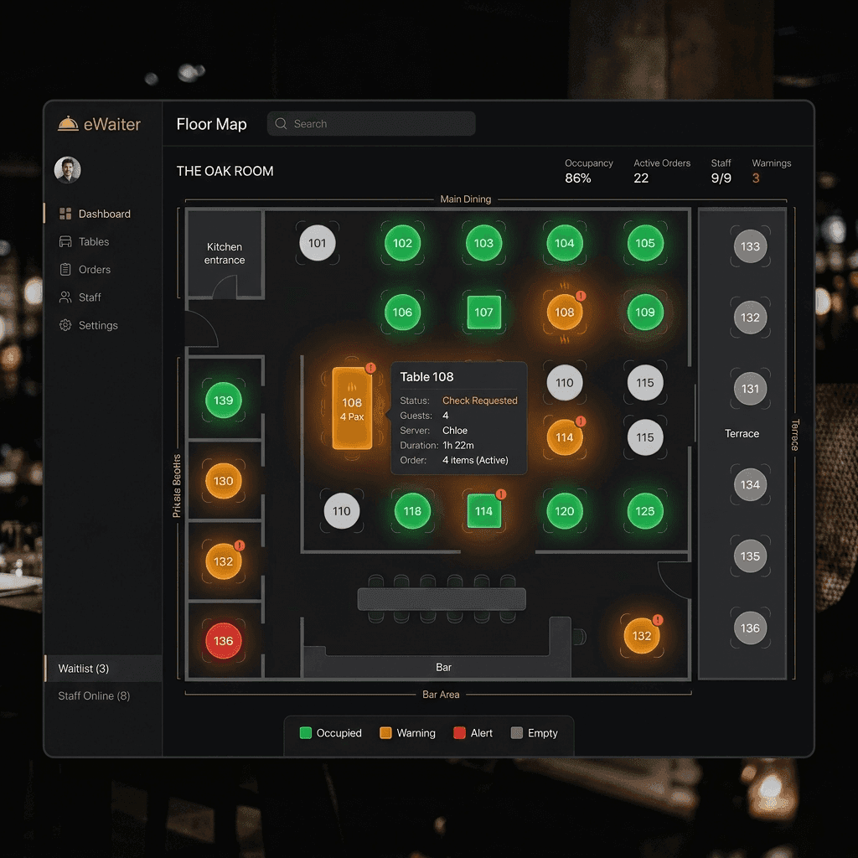
Task: Click alert badge on 108 4 Pax table
Action: [x=370, y=368]
